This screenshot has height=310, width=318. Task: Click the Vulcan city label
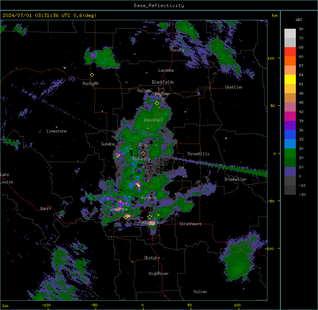(200, 292)
